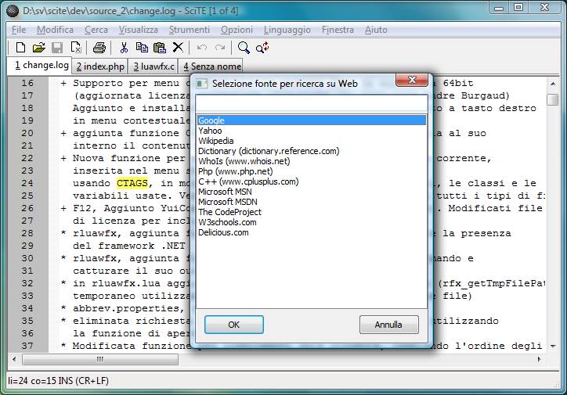This screenshot has width=567, height=395.
Task: Click the Print icon in toolbar
Action: [x=99, y=48]
